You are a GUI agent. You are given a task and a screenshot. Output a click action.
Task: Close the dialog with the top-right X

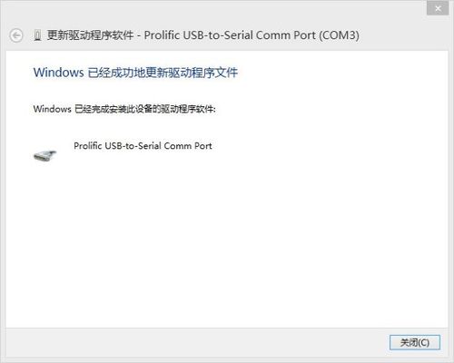(438, 8)
